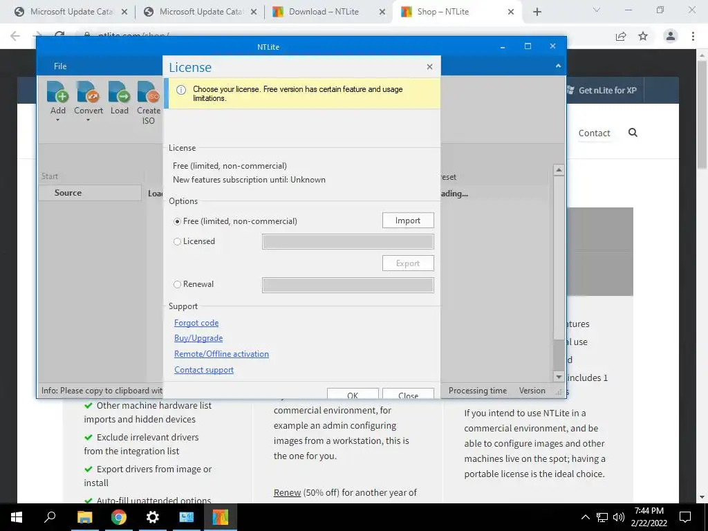
Task: Open the Chrome profile icon
Action: (671, 36)
